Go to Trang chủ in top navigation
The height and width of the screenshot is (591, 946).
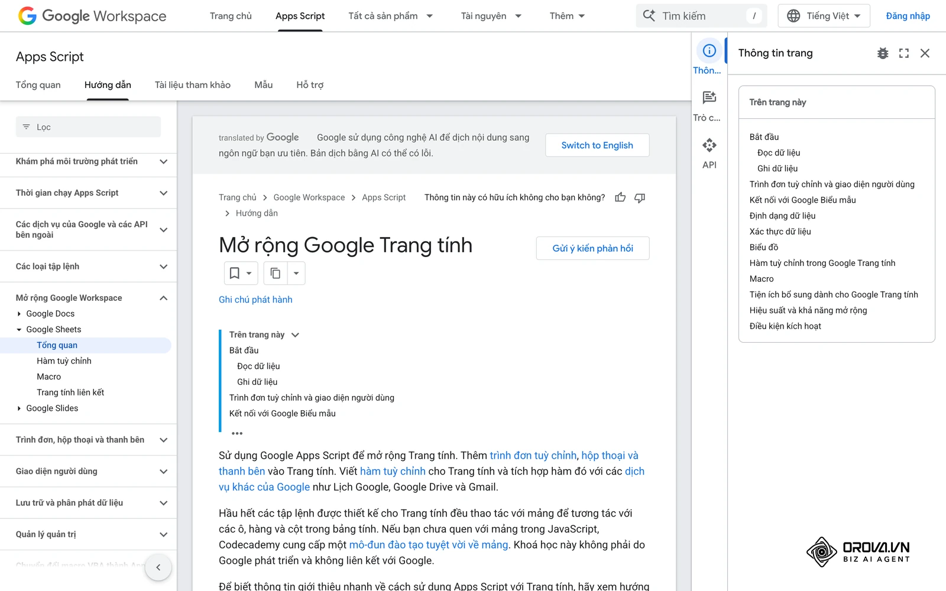tap(231, 16)
